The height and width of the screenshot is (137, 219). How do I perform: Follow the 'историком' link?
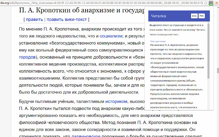pos(116,101)
